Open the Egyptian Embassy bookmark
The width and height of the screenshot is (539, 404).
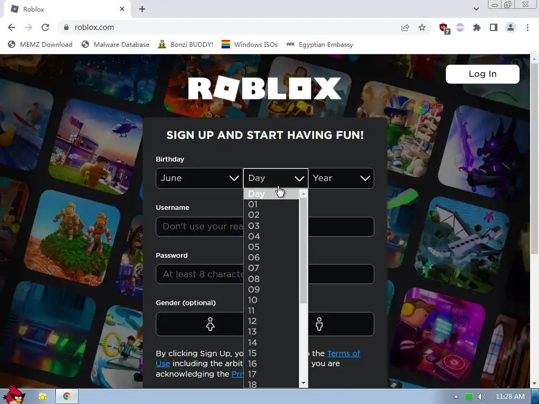[320, 45]
